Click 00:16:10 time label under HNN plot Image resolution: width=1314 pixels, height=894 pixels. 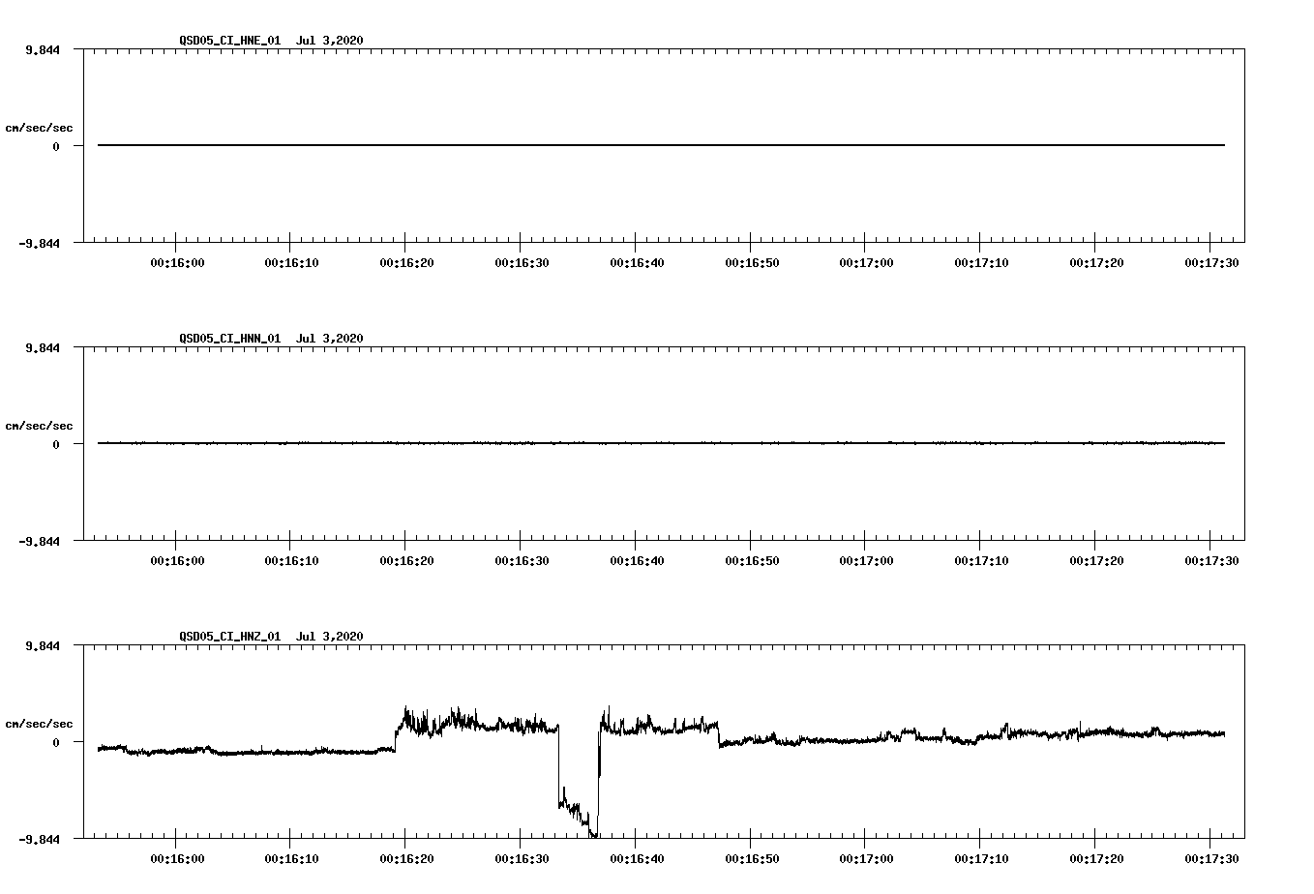point(290,560)
